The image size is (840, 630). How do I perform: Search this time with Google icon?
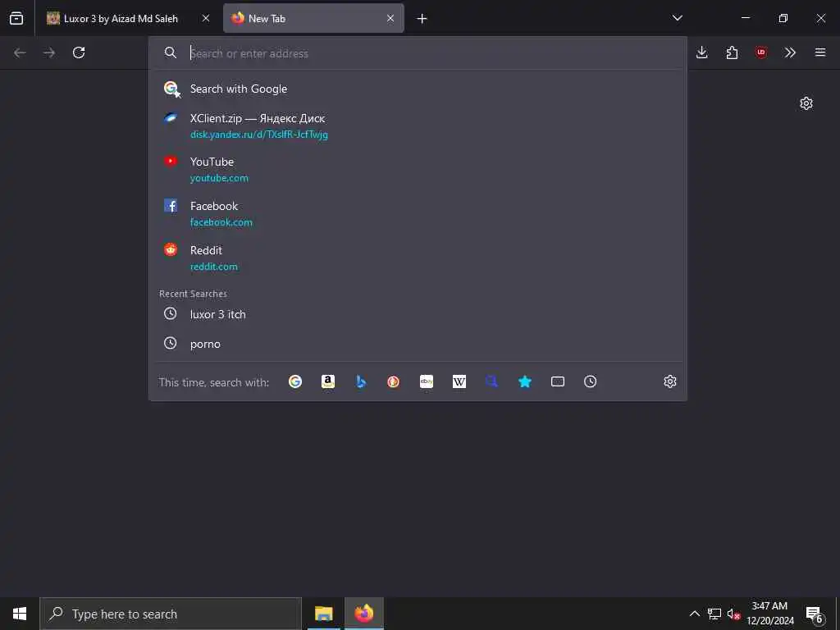click(295, 381)
